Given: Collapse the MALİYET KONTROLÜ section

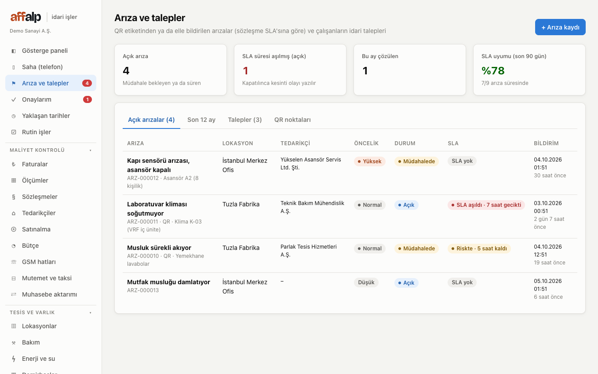Looking at the screenshot, I should [51, 150].
